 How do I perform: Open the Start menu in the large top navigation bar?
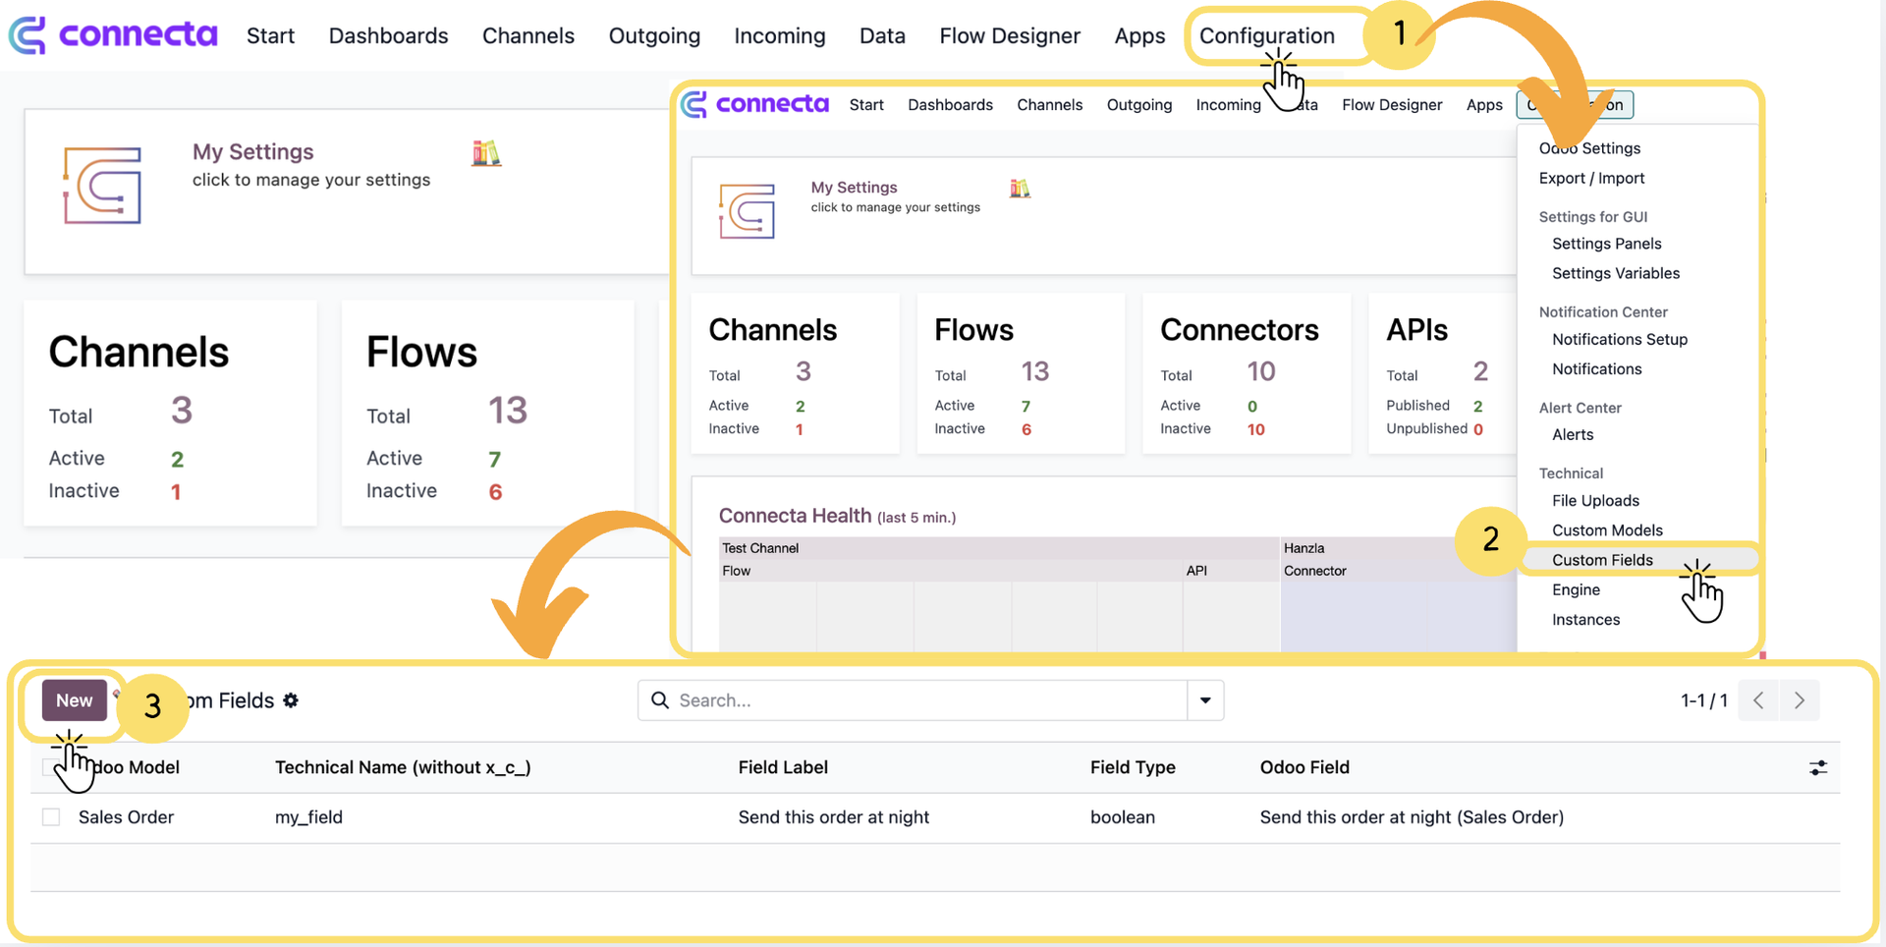click(x=270, y=35)
